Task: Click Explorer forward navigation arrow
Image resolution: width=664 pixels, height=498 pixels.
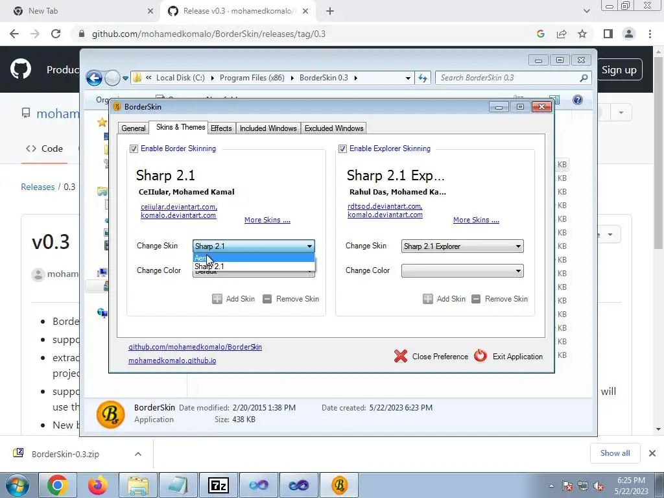Action: (x=112, y=78)
